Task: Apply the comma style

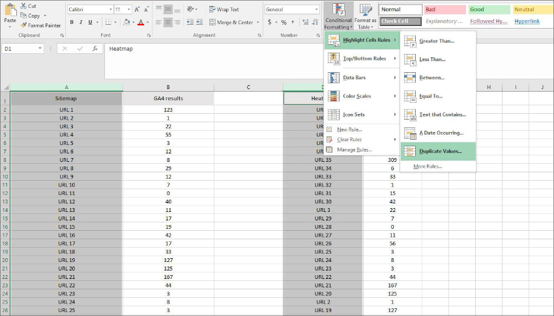Action: (293, 22)
